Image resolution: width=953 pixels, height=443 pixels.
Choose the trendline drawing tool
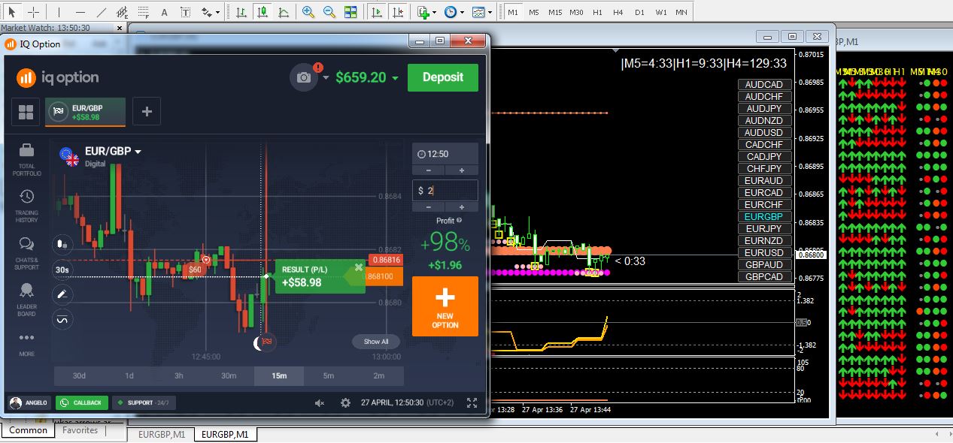[102, 12]
